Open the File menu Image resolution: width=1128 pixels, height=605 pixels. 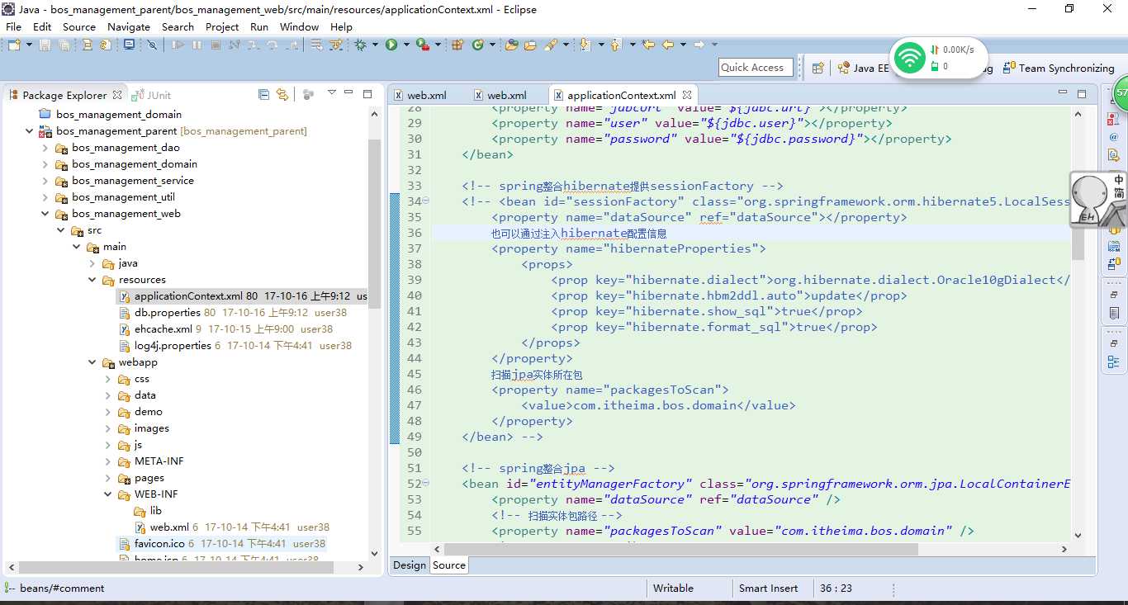click(13, 26)
